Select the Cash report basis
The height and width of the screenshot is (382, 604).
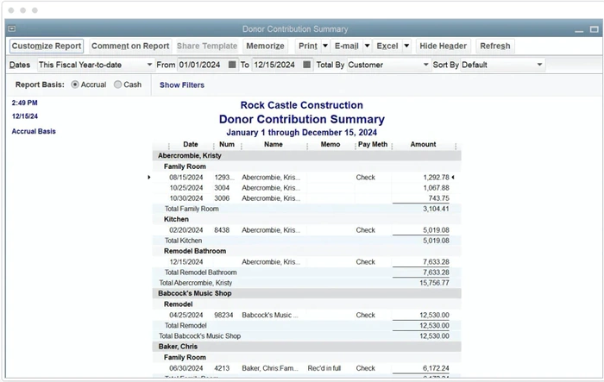[x=117, y=85]
